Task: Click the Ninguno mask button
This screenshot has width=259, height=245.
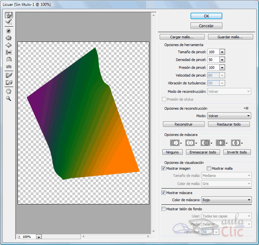Action: [172, 152]
